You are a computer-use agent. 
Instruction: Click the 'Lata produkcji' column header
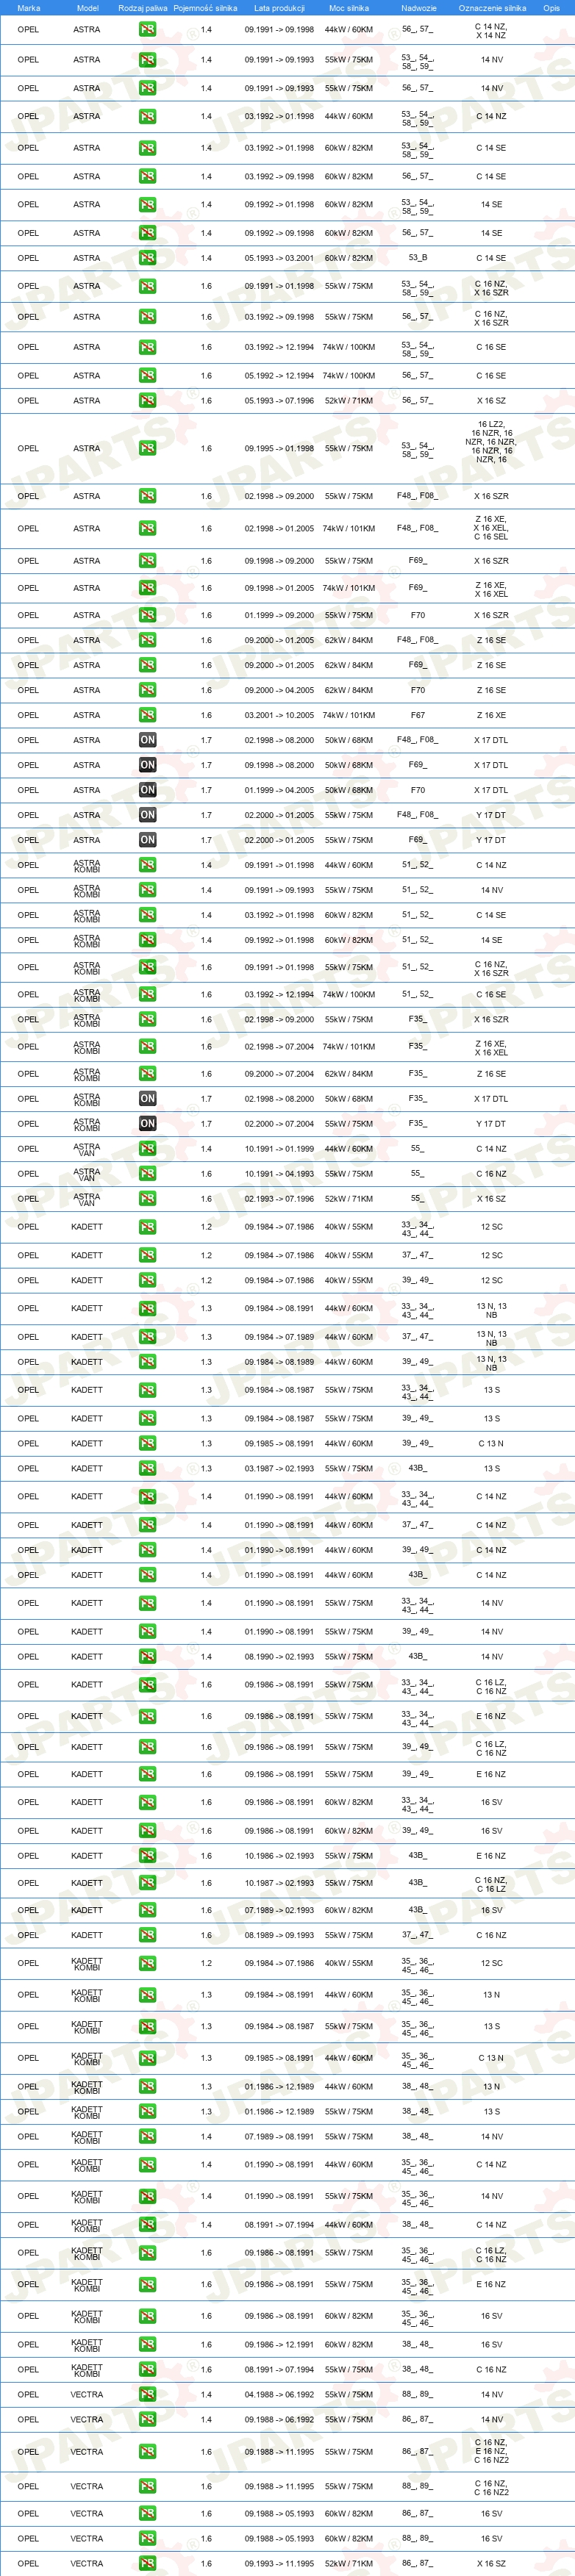tap(279, 8)
